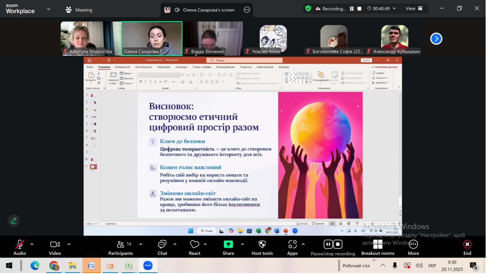Click the green Share screen icon
The height and width of the screenshot is (274, 487).
click(x=228, y=244)
